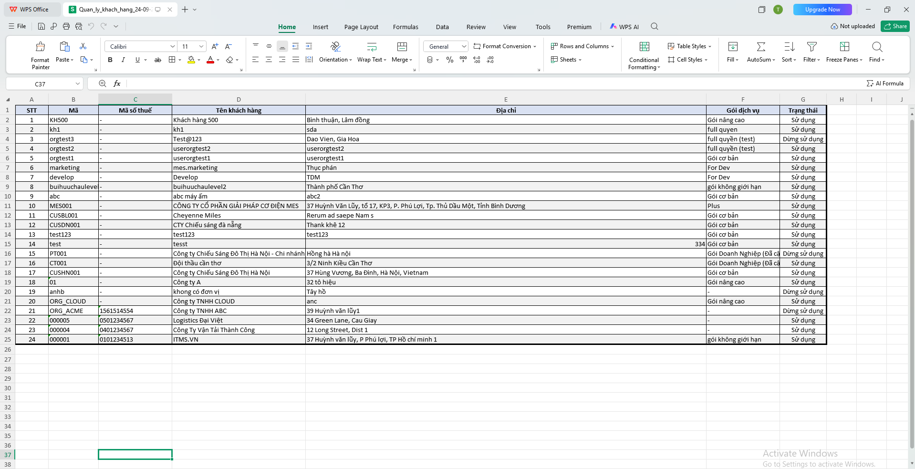Click the Paste clipboard icon
915x469 pixels.
(x=64, y=46)
